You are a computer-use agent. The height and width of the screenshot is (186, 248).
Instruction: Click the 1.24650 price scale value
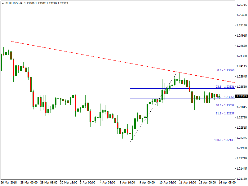coord(241,46)
